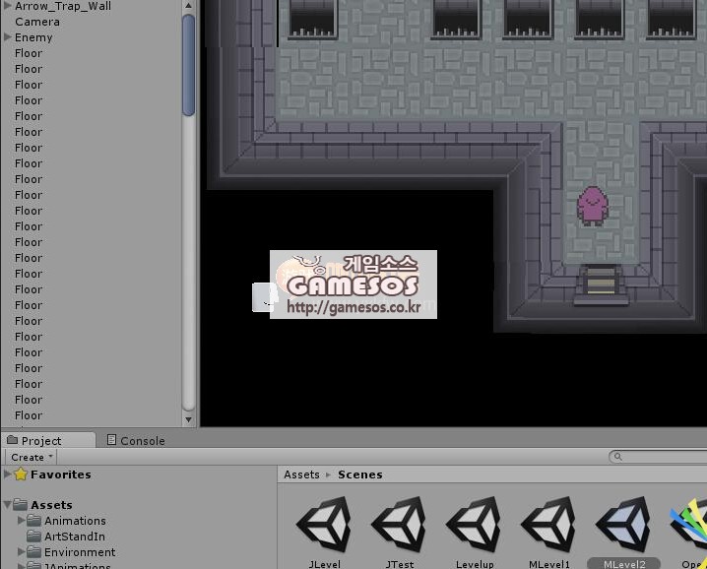Viewport: 707px width, 569px height.
Task: Select the MLevel2 scene asset icon
Action: coord(623,525)
